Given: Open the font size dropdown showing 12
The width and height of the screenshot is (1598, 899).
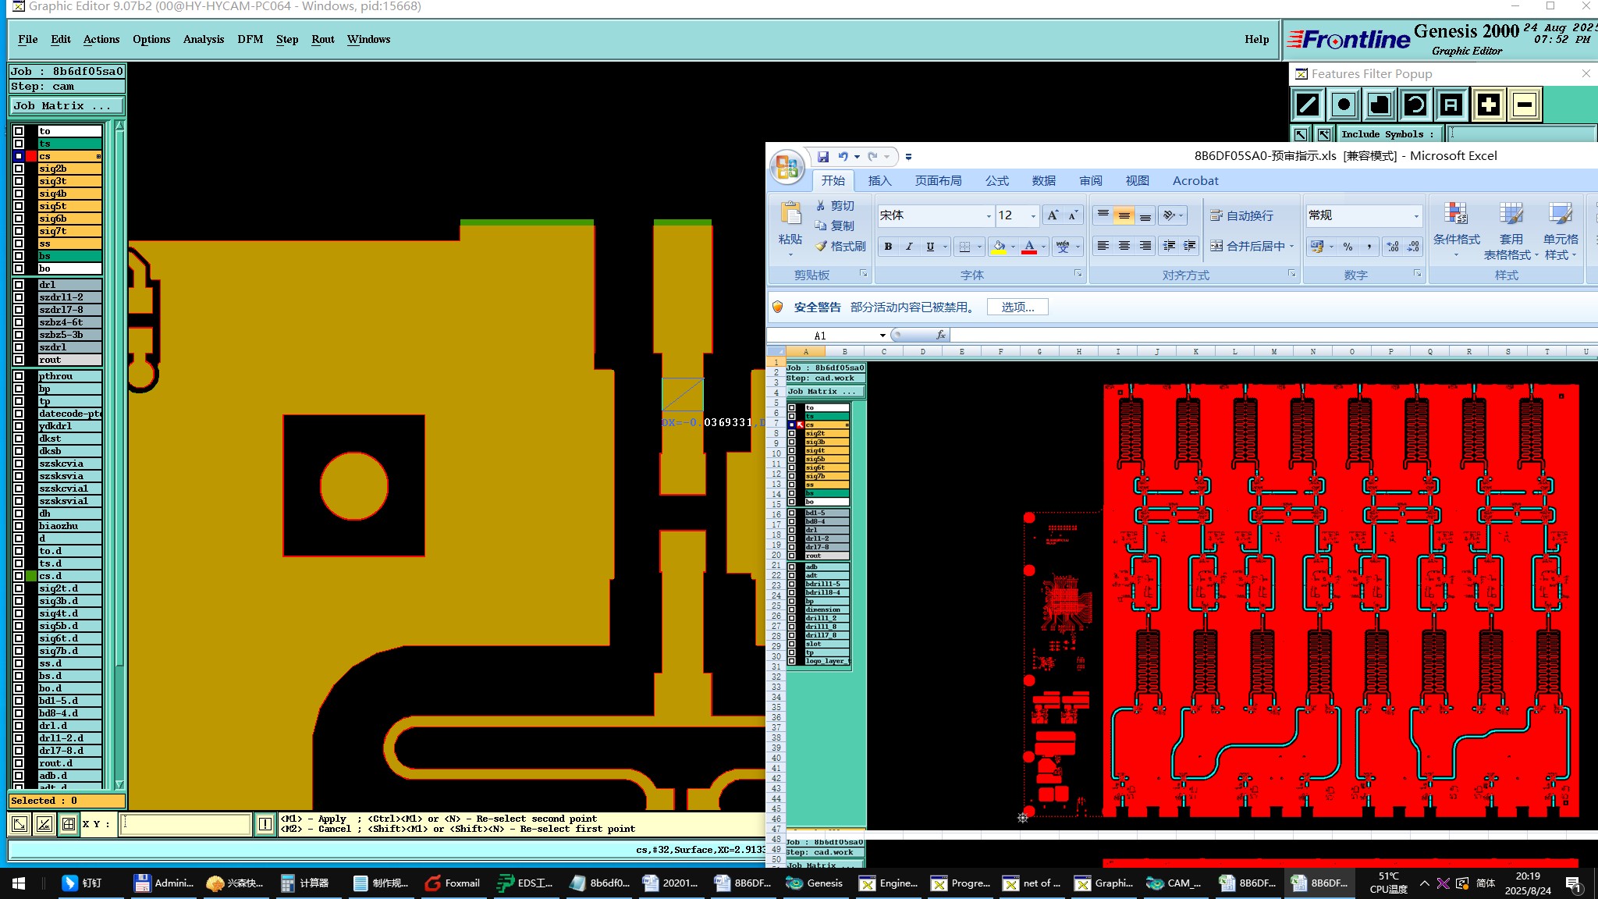Looking at the screenshot, I should (x=1033, y=216).
